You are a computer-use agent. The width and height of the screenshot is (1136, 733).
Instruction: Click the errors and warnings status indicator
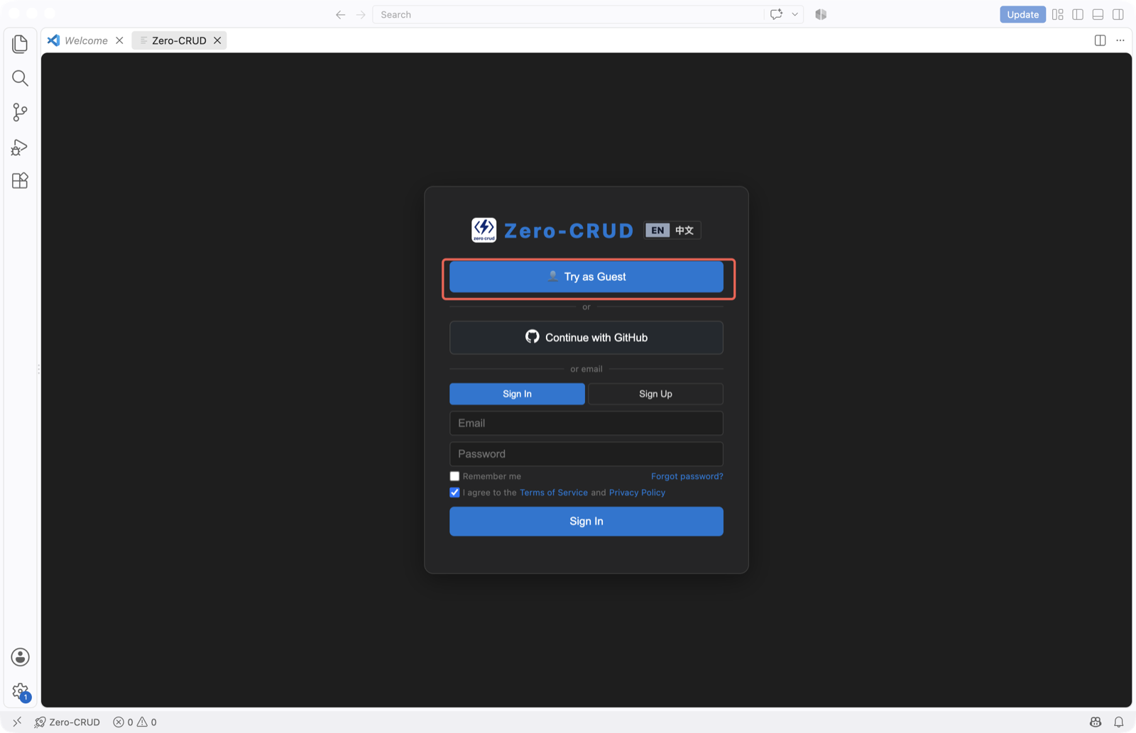pyautogui.click(x=135, y=722)
